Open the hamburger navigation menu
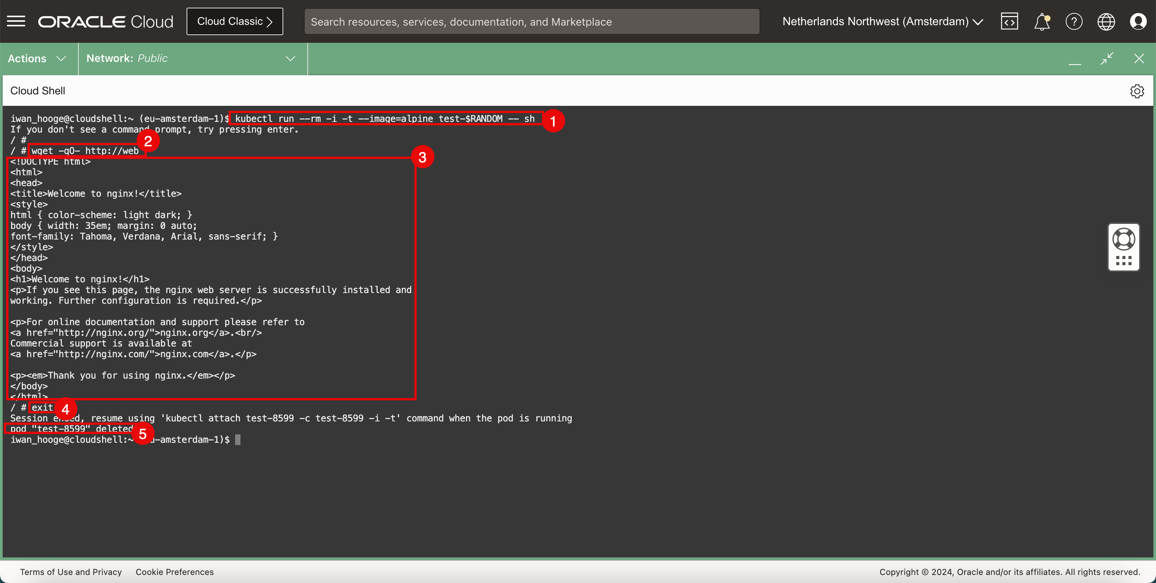The height and width of the screenshot is (583, 1156). [x=16, y=21]
